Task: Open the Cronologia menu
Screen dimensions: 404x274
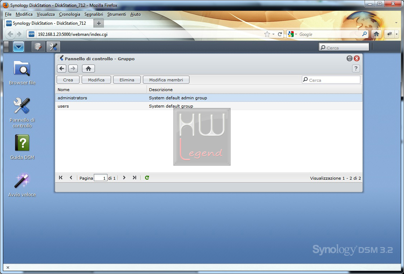Action: tap(69, 14)
